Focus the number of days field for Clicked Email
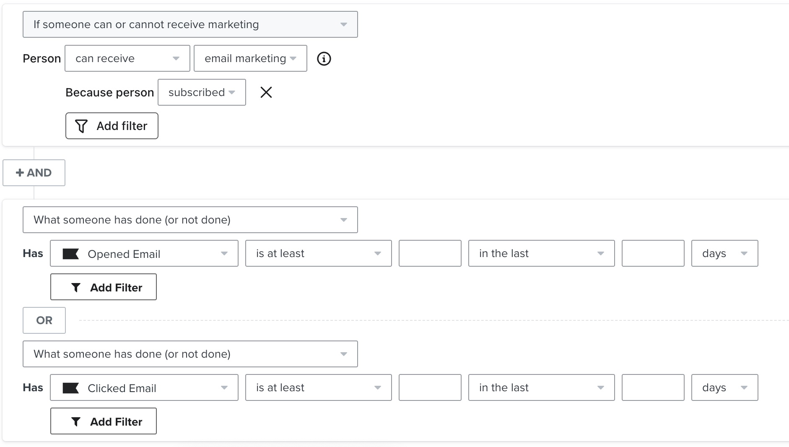The width and height of the screenshot is (789, 447). pyautogui.click(x=653, y=387)
